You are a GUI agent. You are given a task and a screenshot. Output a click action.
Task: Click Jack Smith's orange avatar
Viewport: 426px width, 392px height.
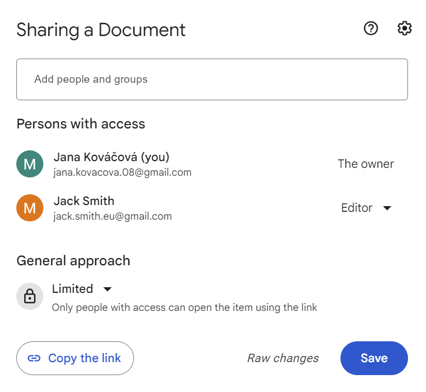[x=30, y=208]
